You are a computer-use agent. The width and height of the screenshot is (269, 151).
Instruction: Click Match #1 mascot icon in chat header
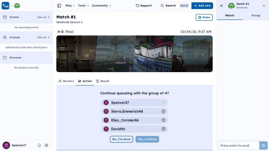231,6
